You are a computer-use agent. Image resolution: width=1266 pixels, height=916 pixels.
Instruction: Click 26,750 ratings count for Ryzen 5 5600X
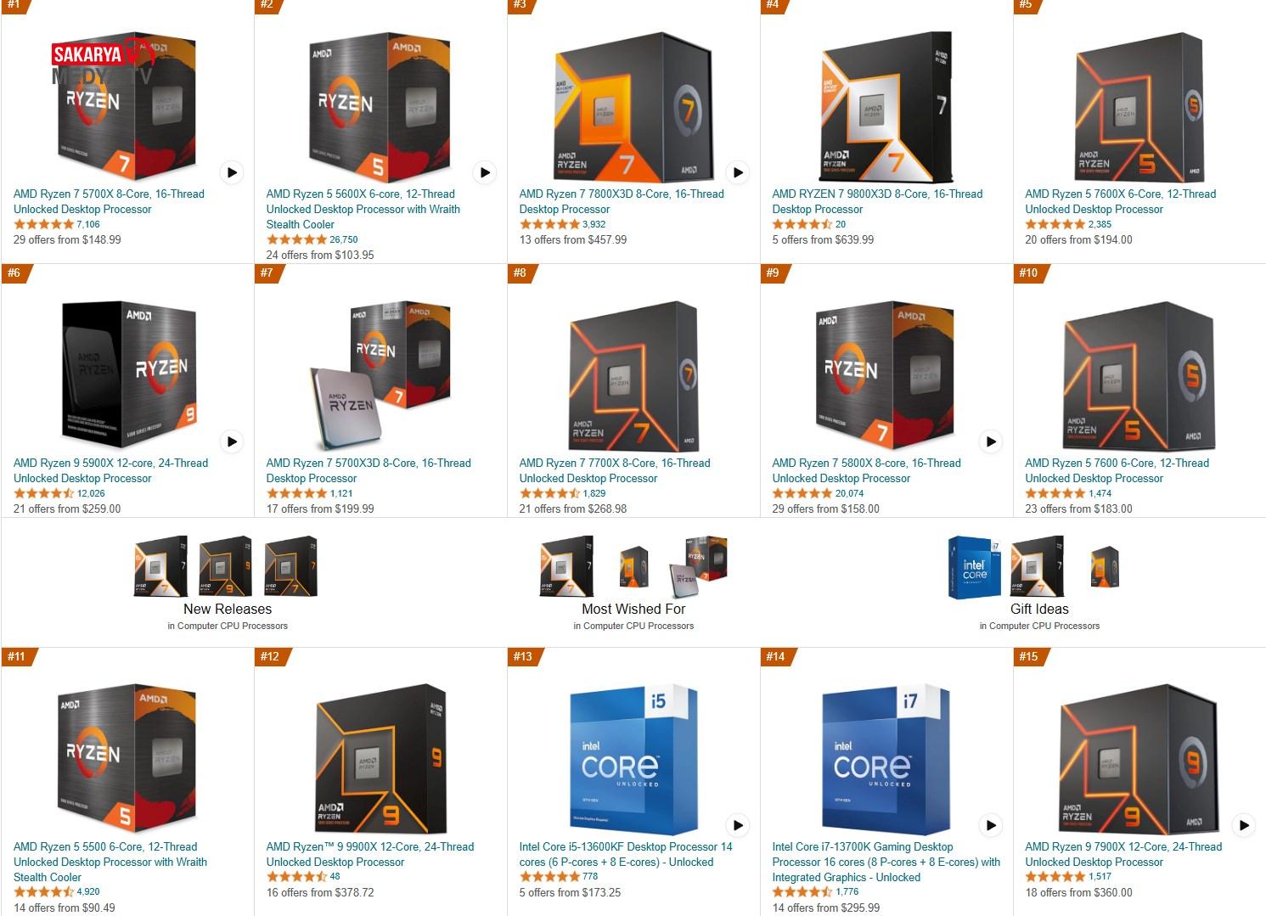point(344,239)
